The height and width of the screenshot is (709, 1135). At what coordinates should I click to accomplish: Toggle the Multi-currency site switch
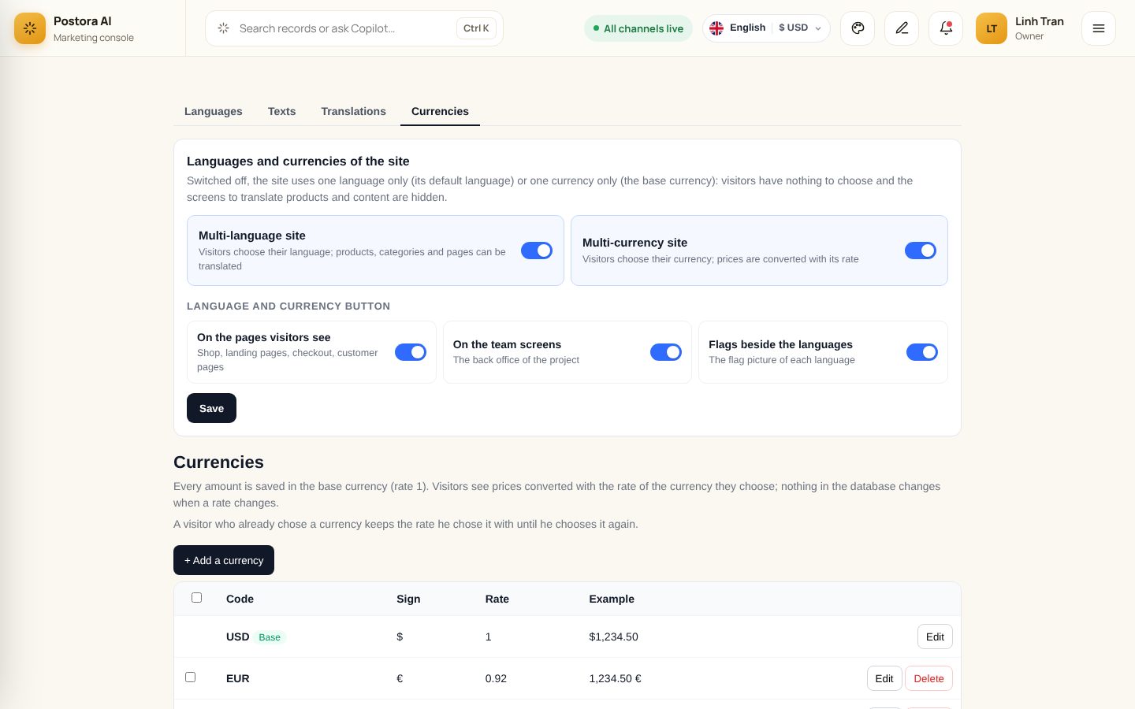[x=921, y=251]
